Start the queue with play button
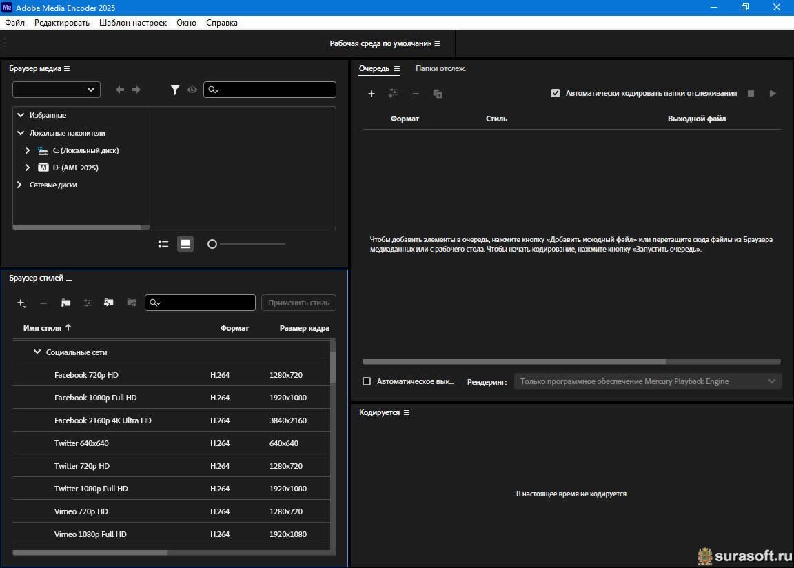 [773, 93]
